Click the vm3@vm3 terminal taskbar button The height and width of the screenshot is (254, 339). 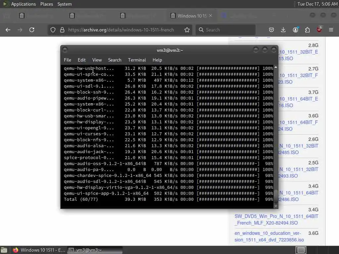pos(95,250)
